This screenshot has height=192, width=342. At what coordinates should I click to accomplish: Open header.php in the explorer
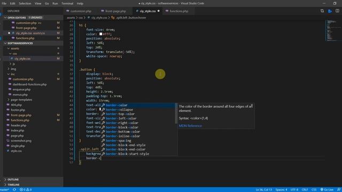tap(18, 125)
